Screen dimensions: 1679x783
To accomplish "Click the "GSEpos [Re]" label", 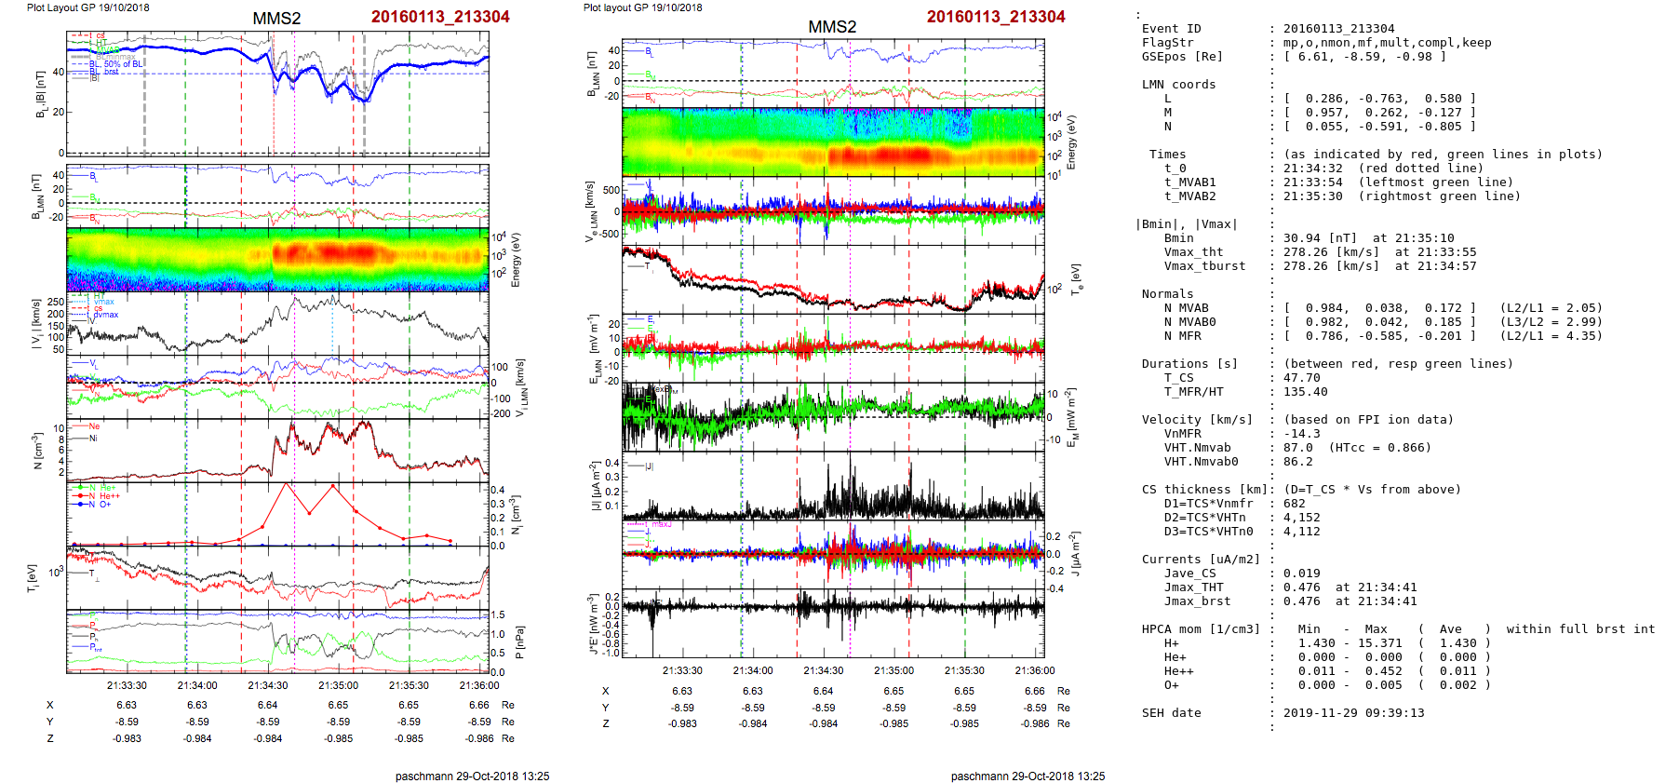I will pyautogui.click(x=1182, y=57).
